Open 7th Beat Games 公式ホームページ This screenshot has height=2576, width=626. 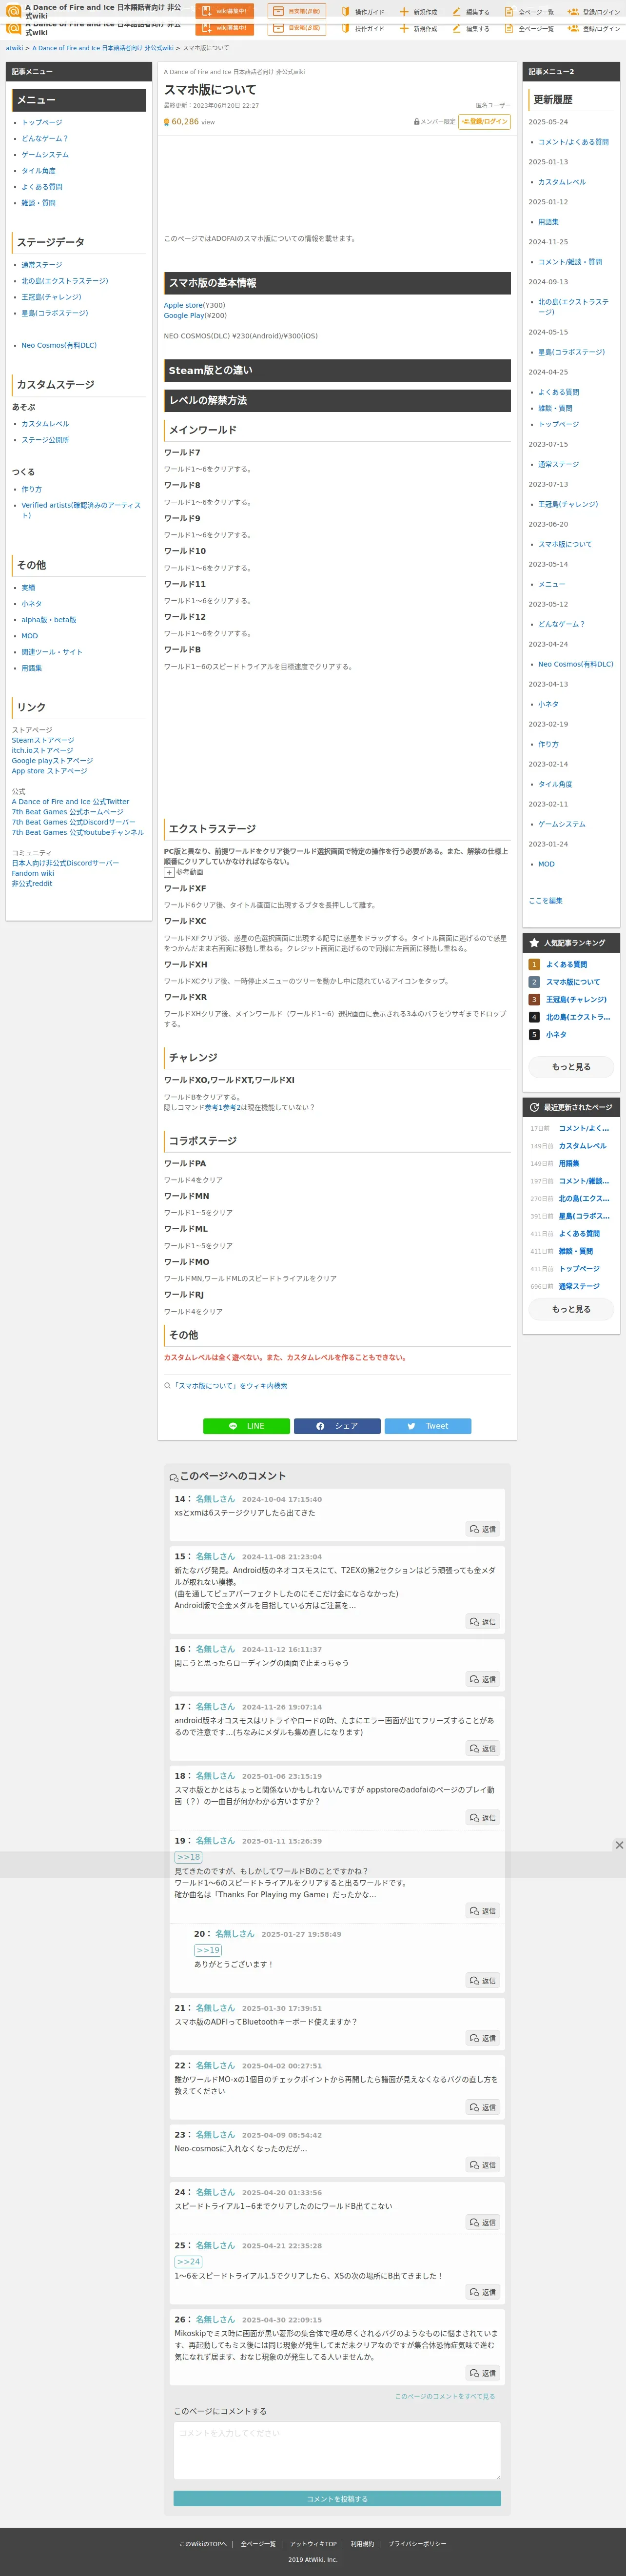68,812
